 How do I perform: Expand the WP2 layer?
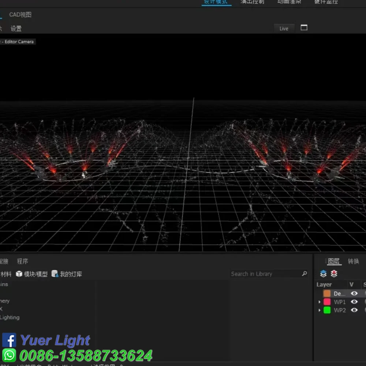click(x=319, y=310)
